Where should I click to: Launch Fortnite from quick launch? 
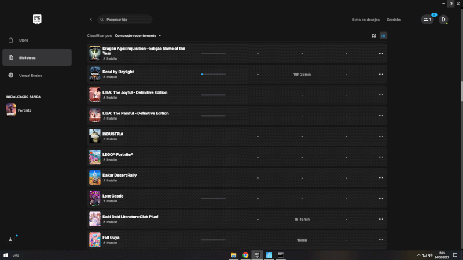point(19,110)
